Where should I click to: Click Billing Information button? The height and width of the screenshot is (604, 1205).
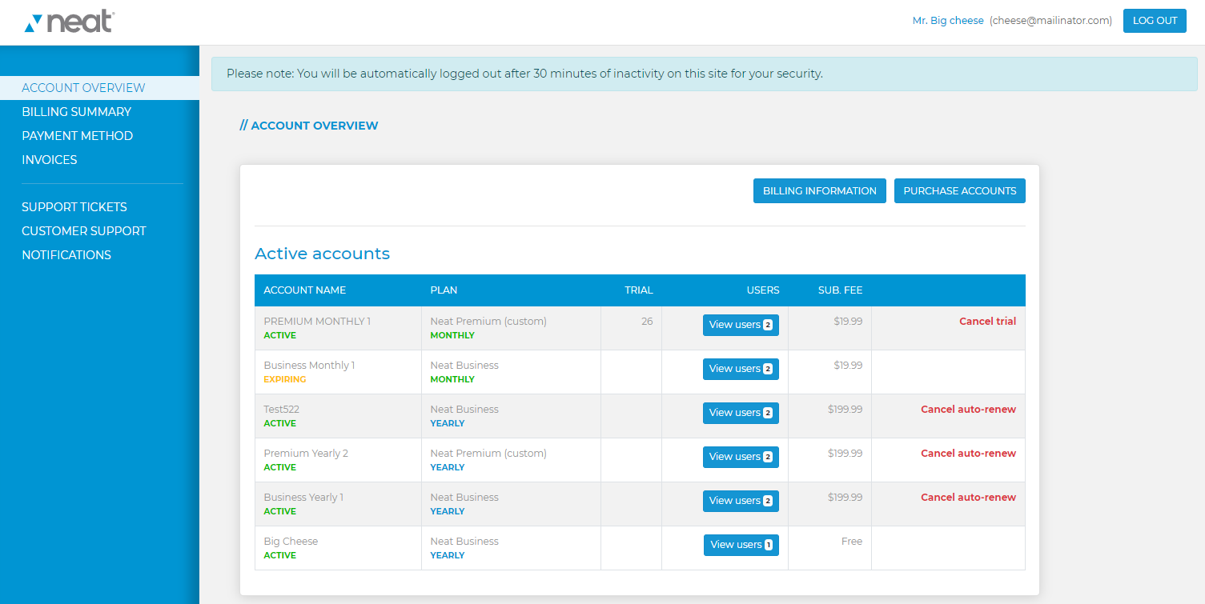tap(820, 191)
